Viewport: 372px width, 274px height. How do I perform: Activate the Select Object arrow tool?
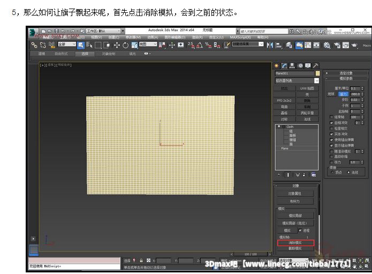pos(81,45)
